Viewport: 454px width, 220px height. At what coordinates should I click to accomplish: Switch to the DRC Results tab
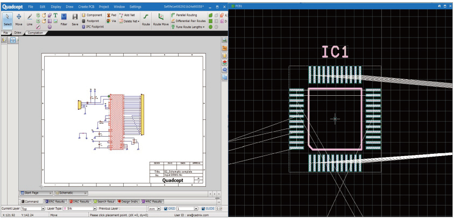tap(79, 201)
